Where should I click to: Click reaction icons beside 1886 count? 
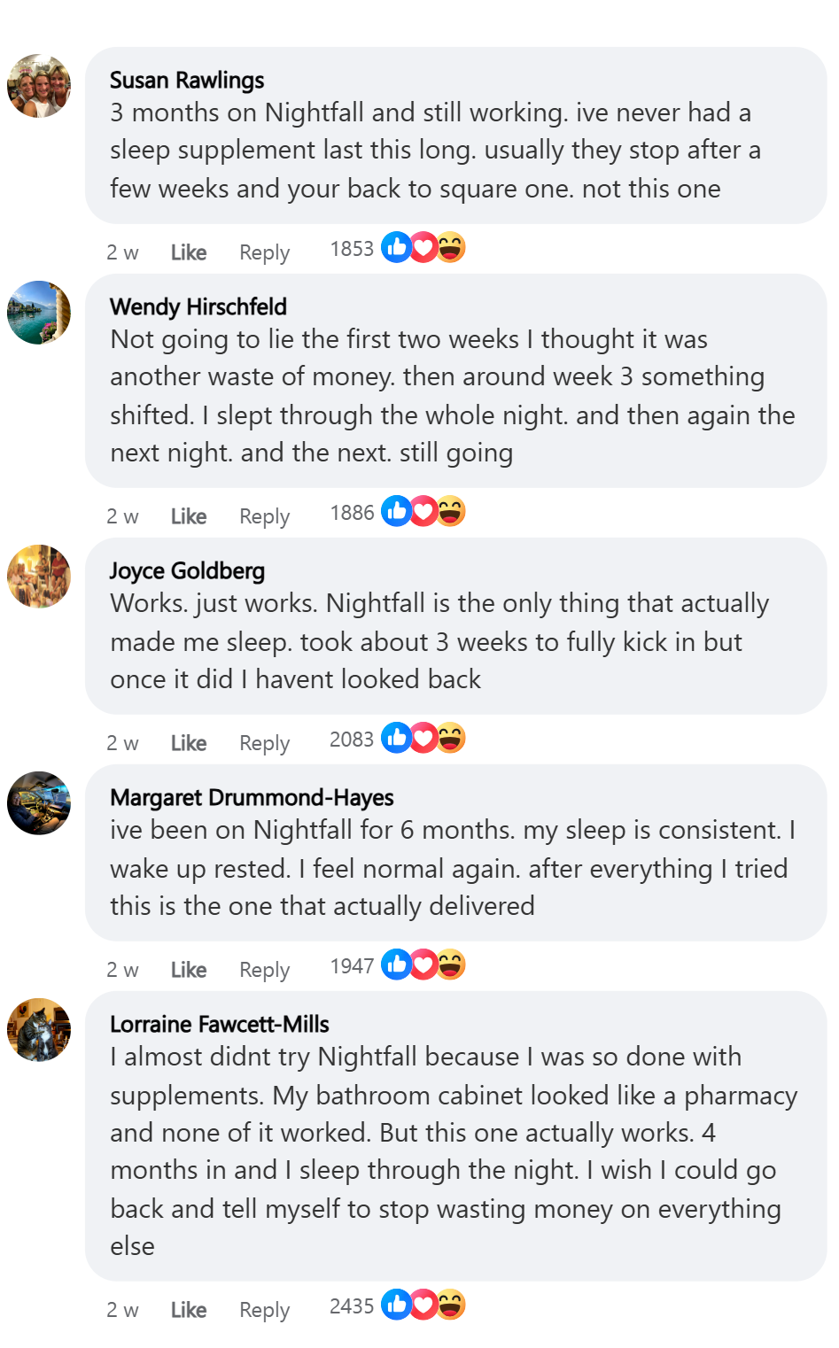pyautogui.click(x=423, y=512)
